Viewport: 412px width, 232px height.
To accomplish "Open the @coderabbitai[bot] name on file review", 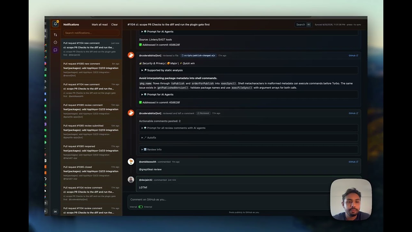I will point(150,55).
